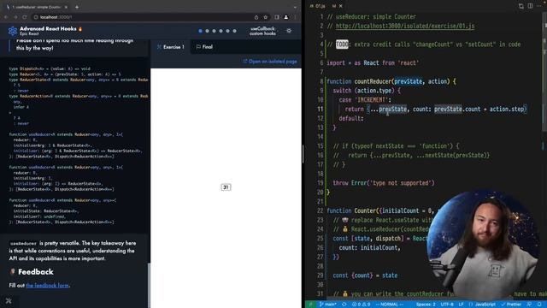
Task: Open the browser side panel icon
Action: click(x=277, y=17)
